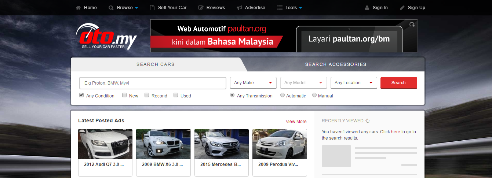Check the New condition checkbox
This screenshot has height=178, width=492.
pos(124,95)
